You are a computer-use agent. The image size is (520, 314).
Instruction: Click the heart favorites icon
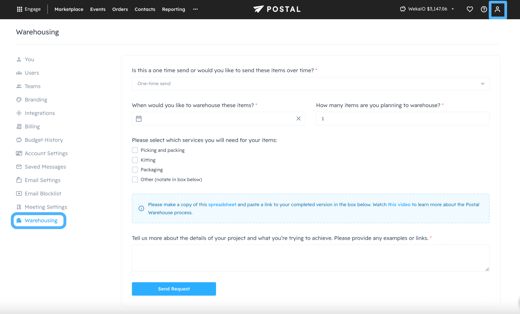[470, 9]
